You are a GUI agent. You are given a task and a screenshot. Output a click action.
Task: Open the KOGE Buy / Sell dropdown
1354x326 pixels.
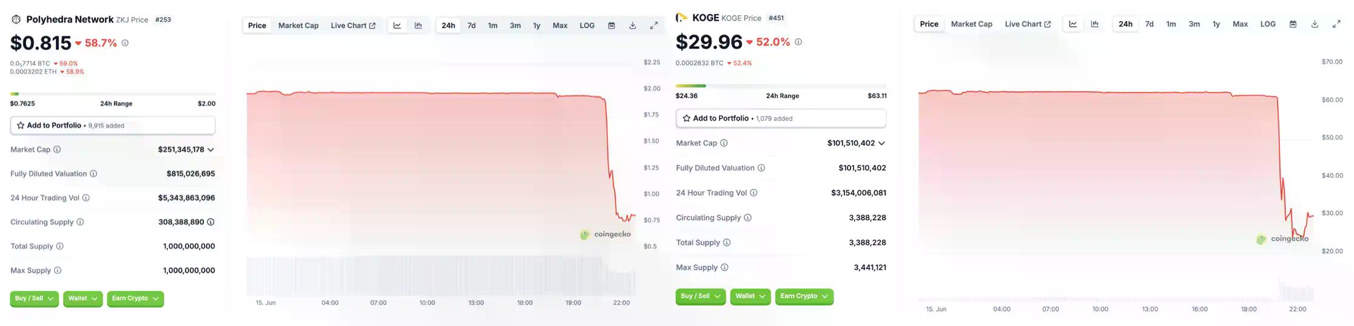(700, 296)
